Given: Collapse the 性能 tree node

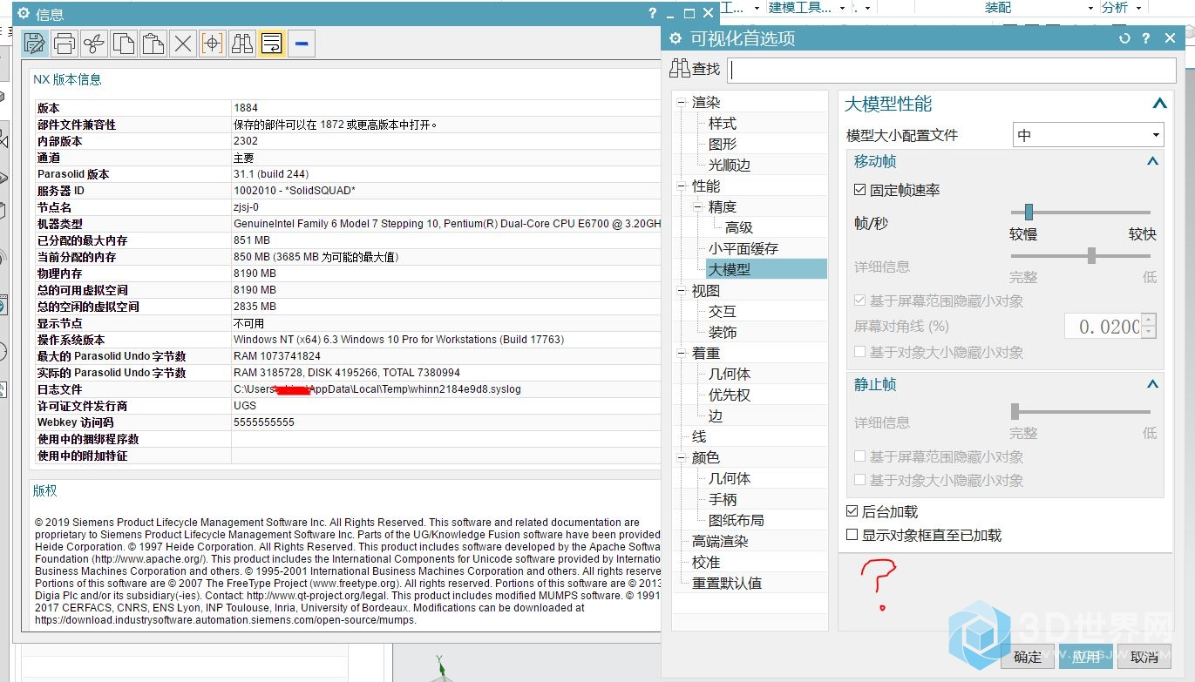Looking at the screenshot, I should (x=681, y=186).
